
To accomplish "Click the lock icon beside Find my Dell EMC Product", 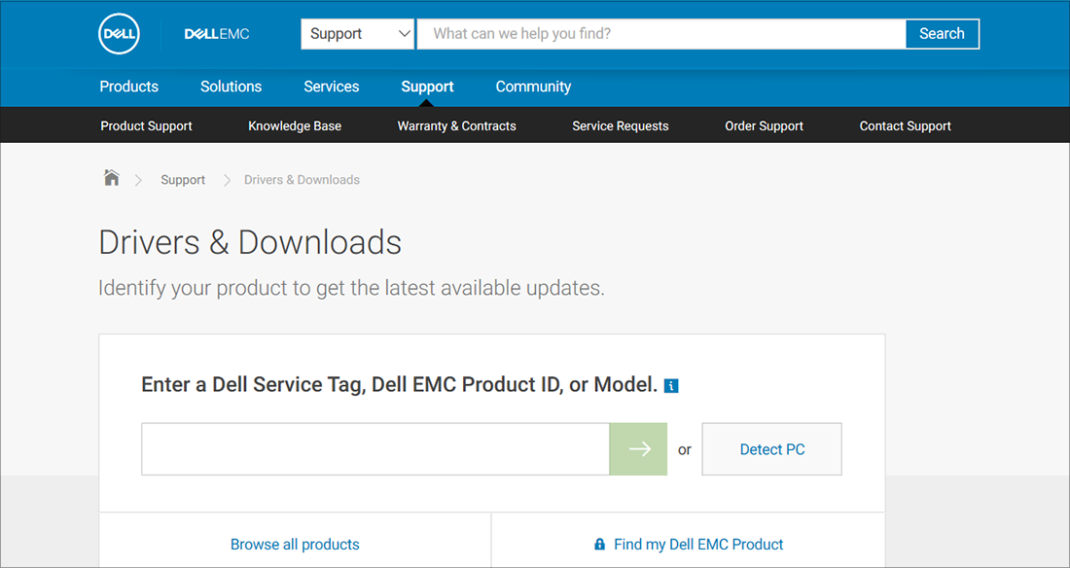I will [599, 545].
